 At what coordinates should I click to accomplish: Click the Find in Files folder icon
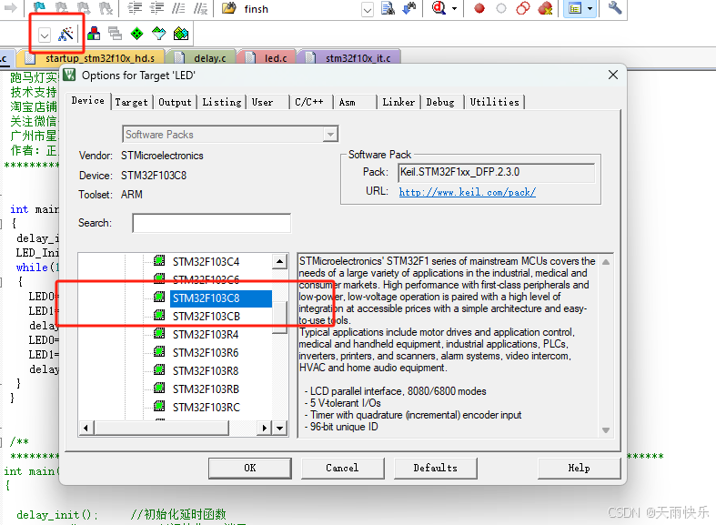(228, 8)
